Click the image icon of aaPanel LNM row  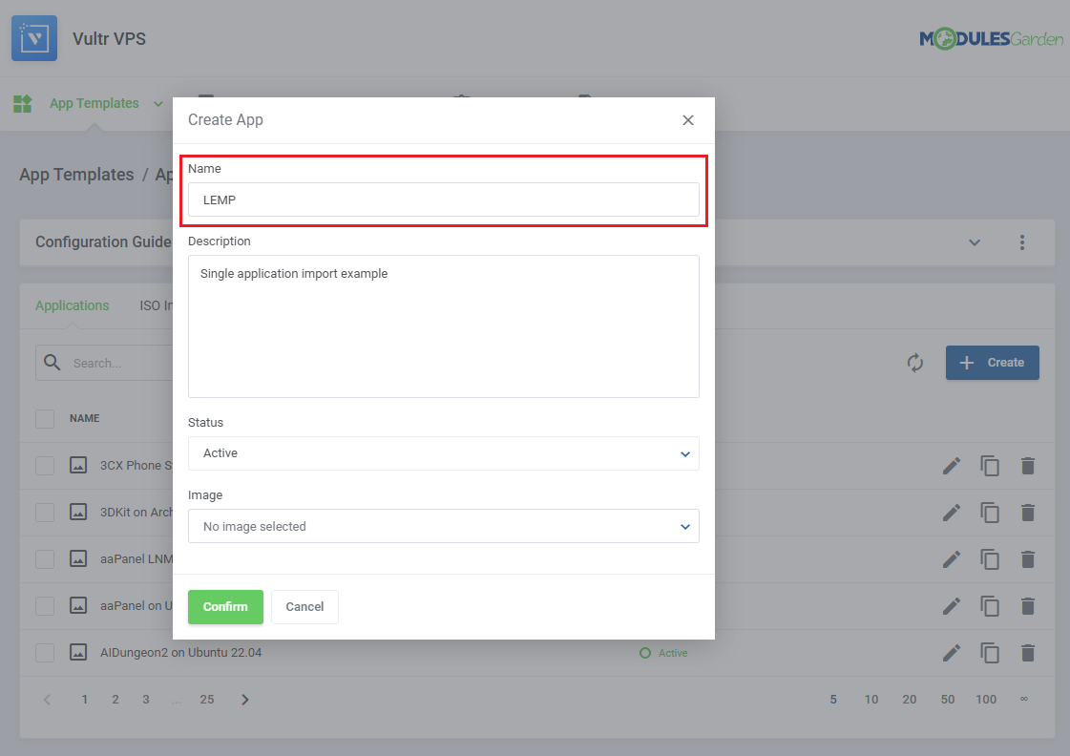(78, 558)
